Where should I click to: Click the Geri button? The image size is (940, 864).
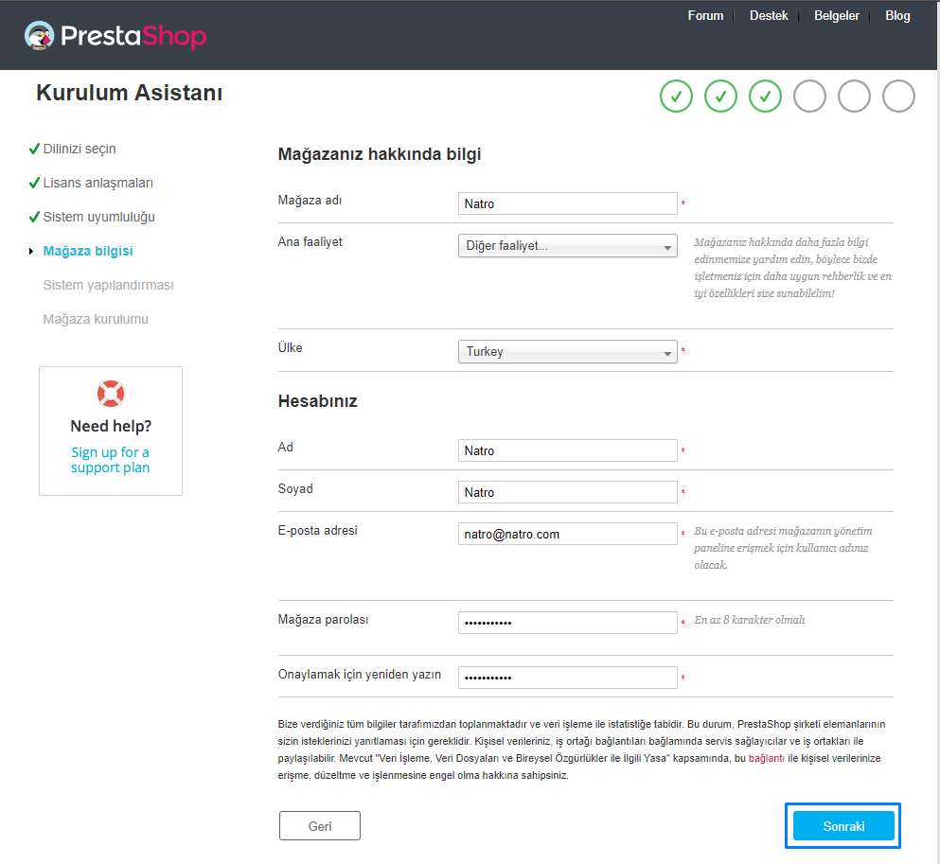pyautogui.click(x=320, y=826)
